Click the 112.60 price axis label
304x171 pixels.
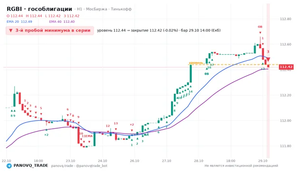coord(285,44)
